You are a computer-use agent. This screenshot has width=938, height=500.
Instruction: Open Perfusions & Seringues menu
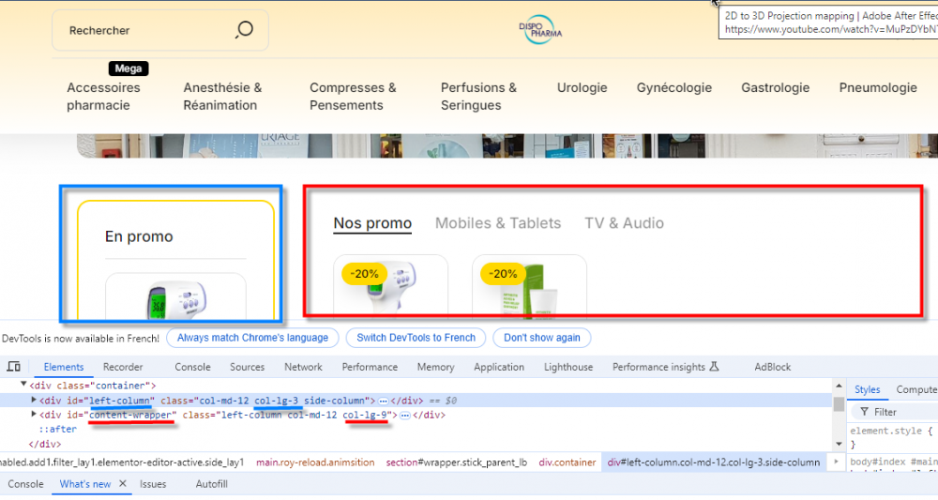478,97
